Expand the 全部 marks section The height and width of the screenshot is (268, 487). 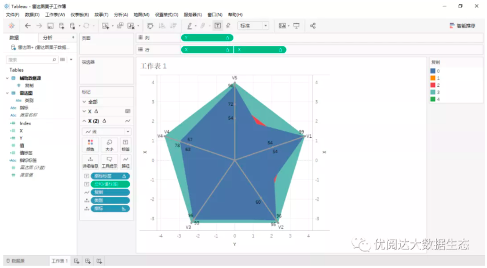pyautogui.click(x=84, y=102)
